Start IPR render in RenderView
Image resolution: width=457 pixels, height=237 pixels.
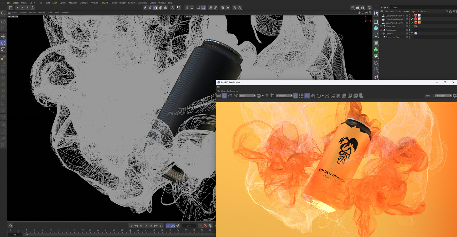point(224,96)
